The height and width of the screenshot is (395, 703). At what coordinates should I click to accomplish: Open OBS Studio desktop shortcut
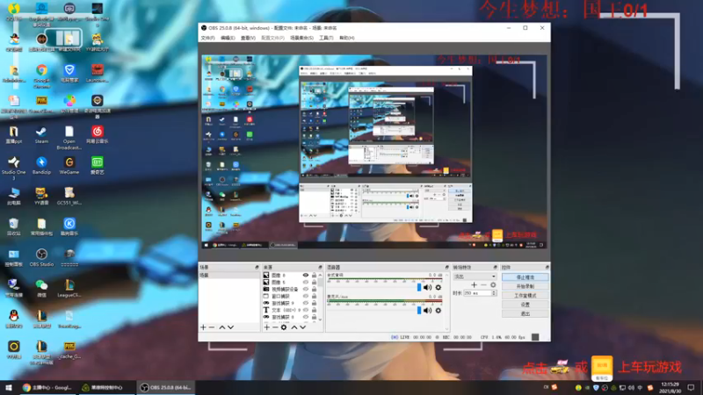[x=41, y=258]
